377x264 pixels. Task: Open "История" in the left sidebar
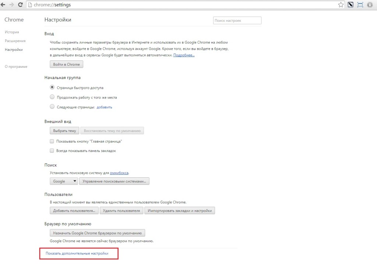(x=12, y=32)
